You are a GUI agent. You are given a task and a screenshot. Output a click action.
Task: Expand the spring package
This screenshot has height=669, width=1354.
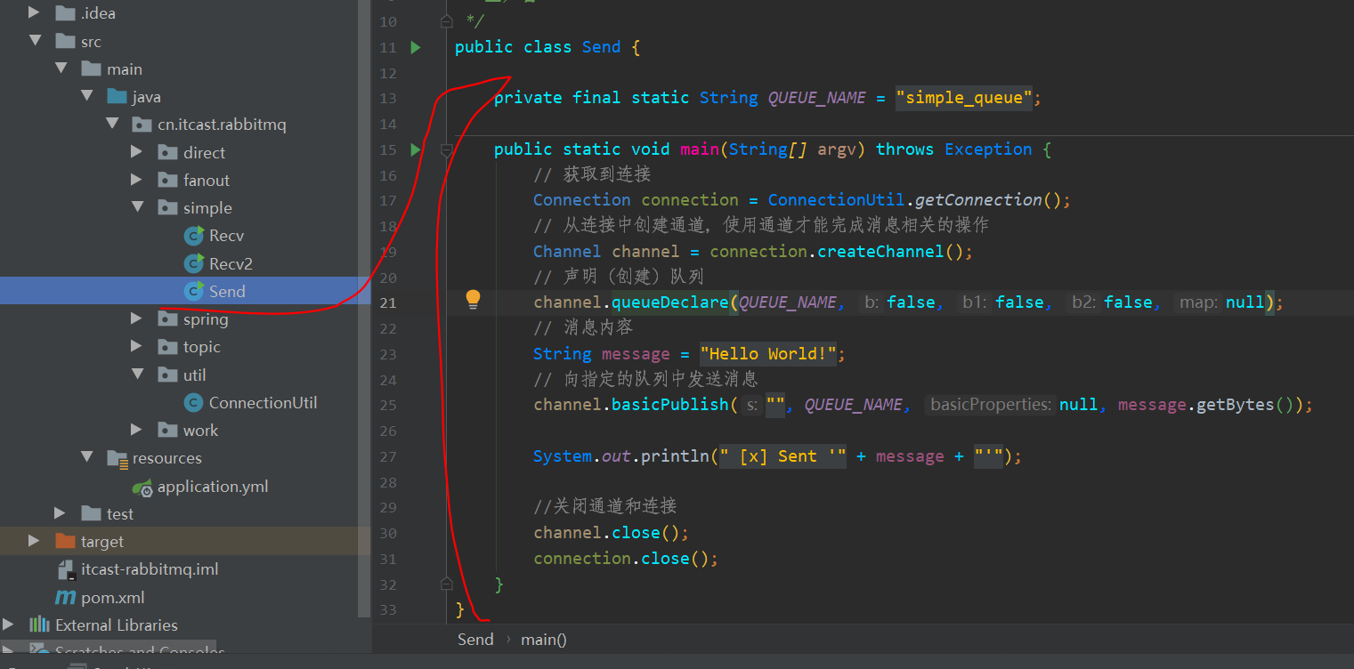pyautogui.click(x=137, y=318)
